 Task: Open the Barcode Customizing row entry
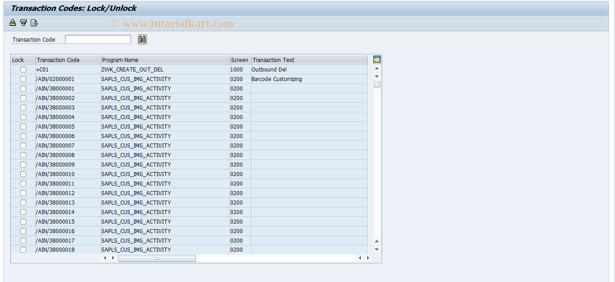point(277,79)
